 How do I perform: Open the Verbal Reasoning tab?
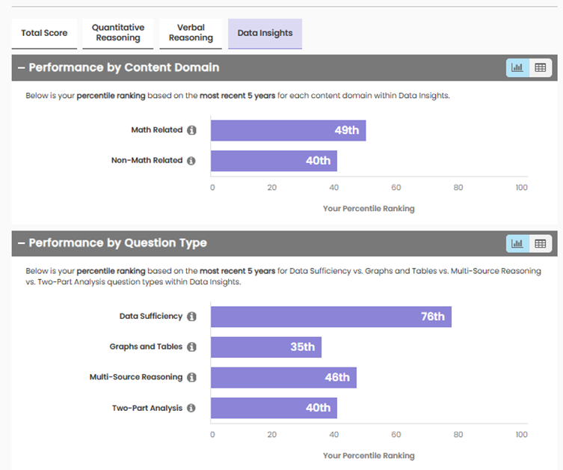191,33
